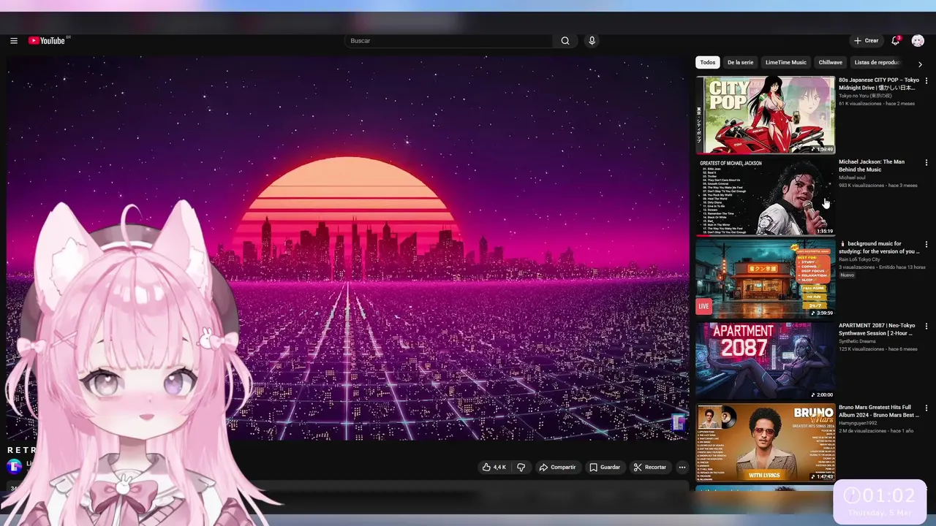Click the channel avatar below the video
936x526 pixels.
coord(14,466)
